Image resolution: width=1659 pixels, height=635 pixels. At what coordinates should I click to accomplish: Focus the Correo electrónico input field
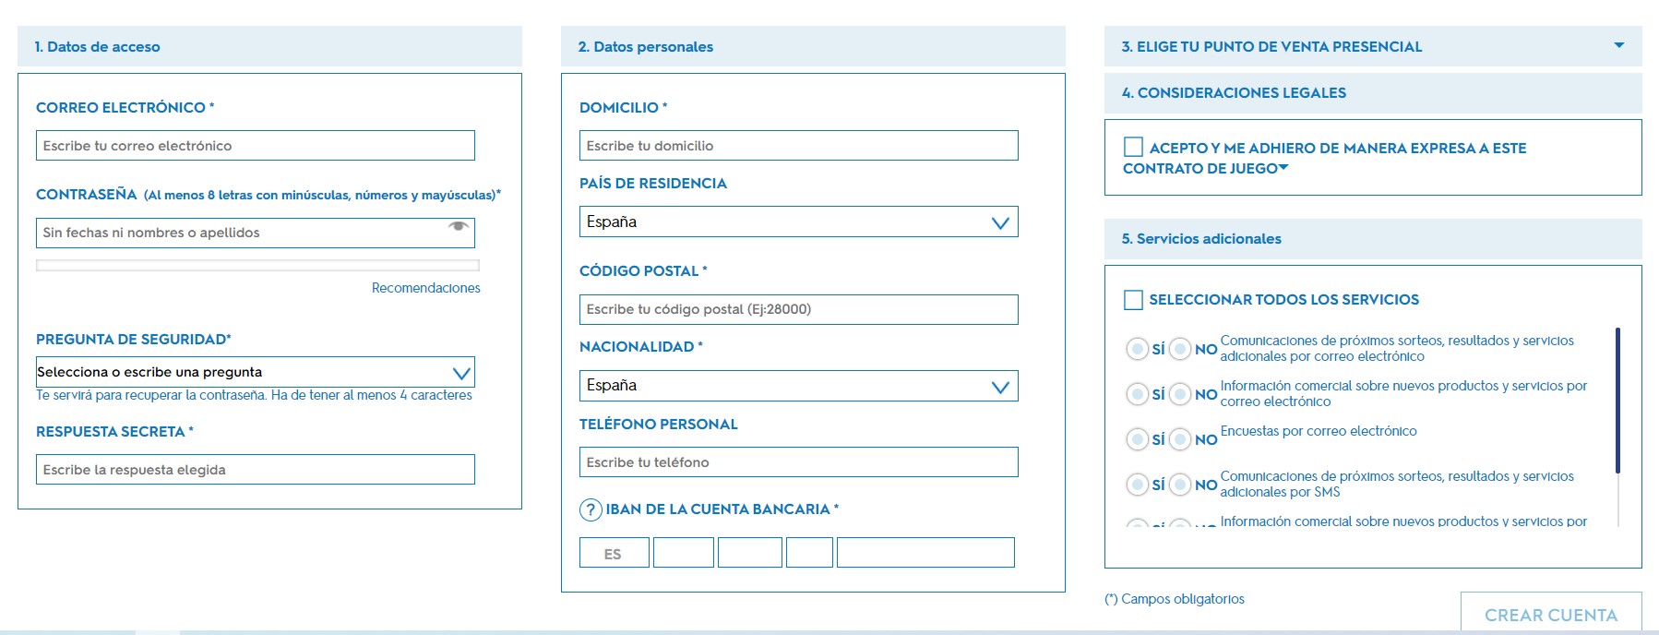point(256,145)
